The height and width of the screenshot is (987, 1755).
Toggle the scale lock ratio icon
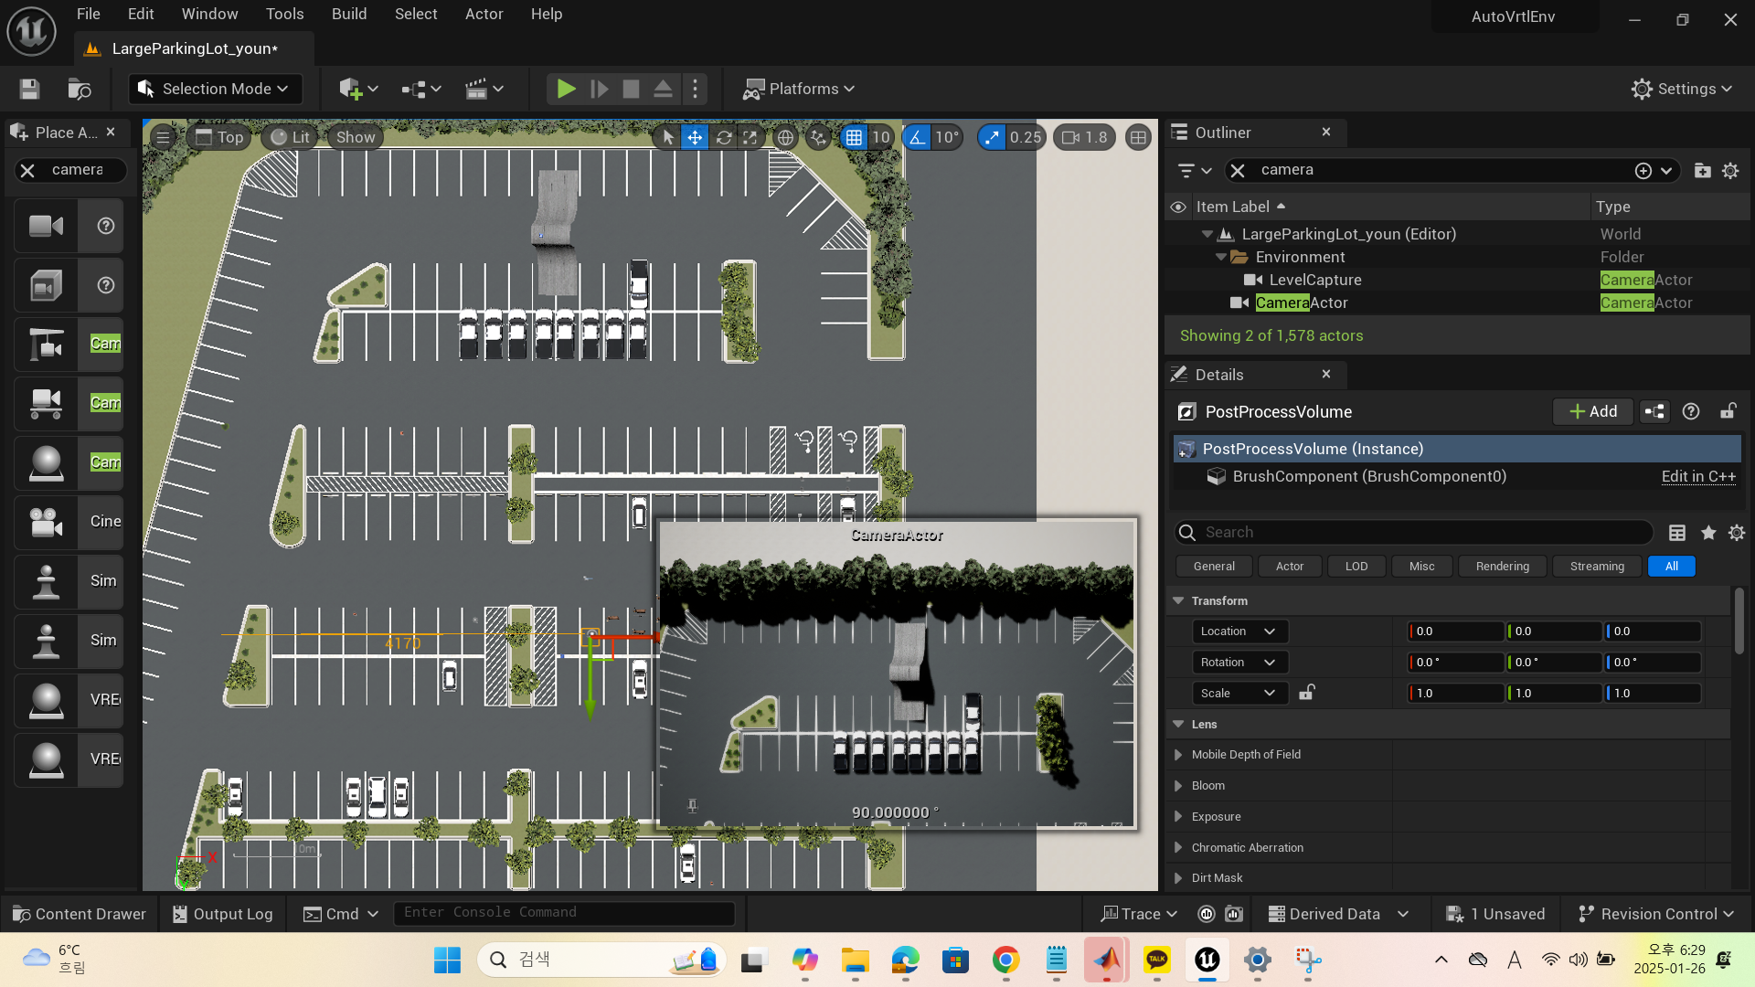click(1307, 693)
